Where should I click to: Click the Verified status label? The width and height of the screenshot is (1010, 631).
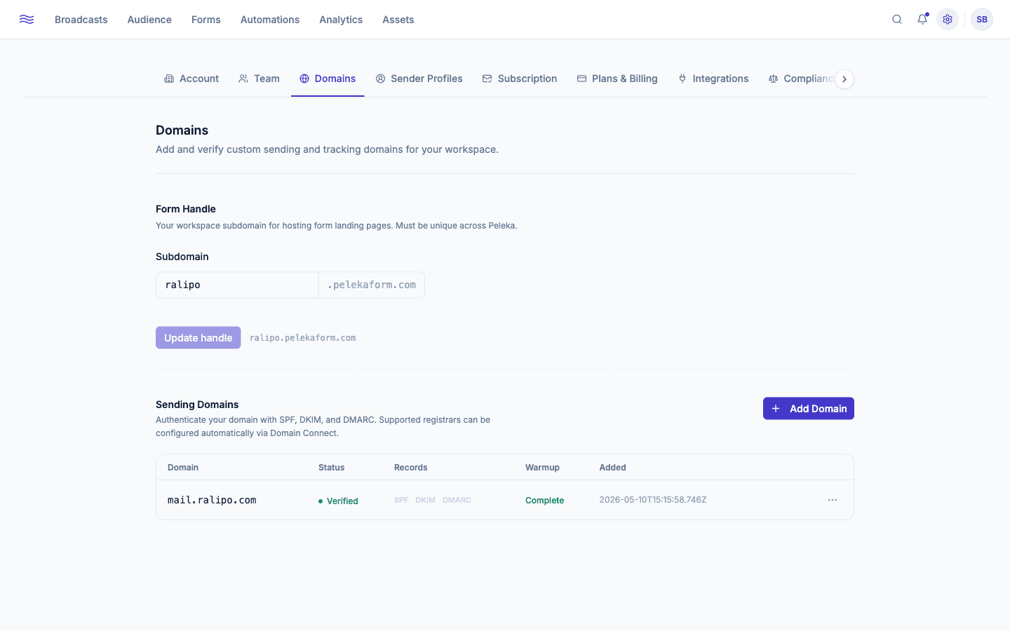(338, 501)
